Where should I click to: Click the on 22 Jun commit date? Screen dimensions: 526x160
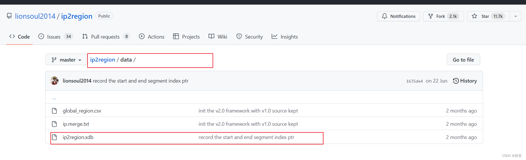coord(436,81)
